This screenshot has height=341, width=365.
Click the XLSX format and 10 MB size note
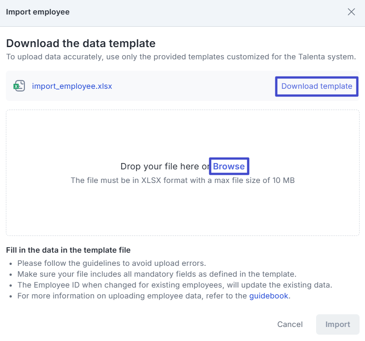pyautogui.click(x=182, y=180)
